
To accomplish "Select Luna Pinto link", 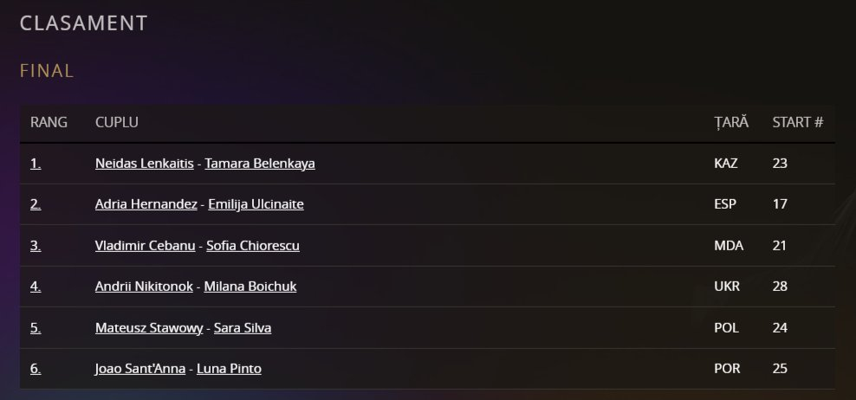I will pyautogui.click(x=229, y=369).
